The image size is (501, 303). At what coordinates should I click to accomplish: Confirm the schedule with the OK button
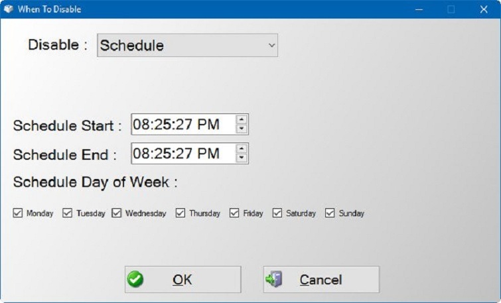(x=182, y=280)
